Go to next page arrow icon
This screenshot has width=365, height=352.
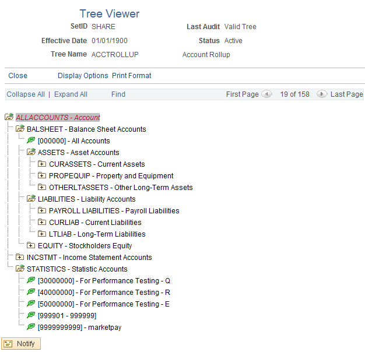(322, 94)
